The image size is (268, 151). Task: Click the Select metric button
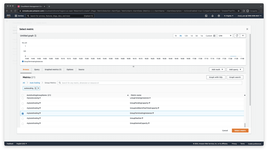coord(240,131)
